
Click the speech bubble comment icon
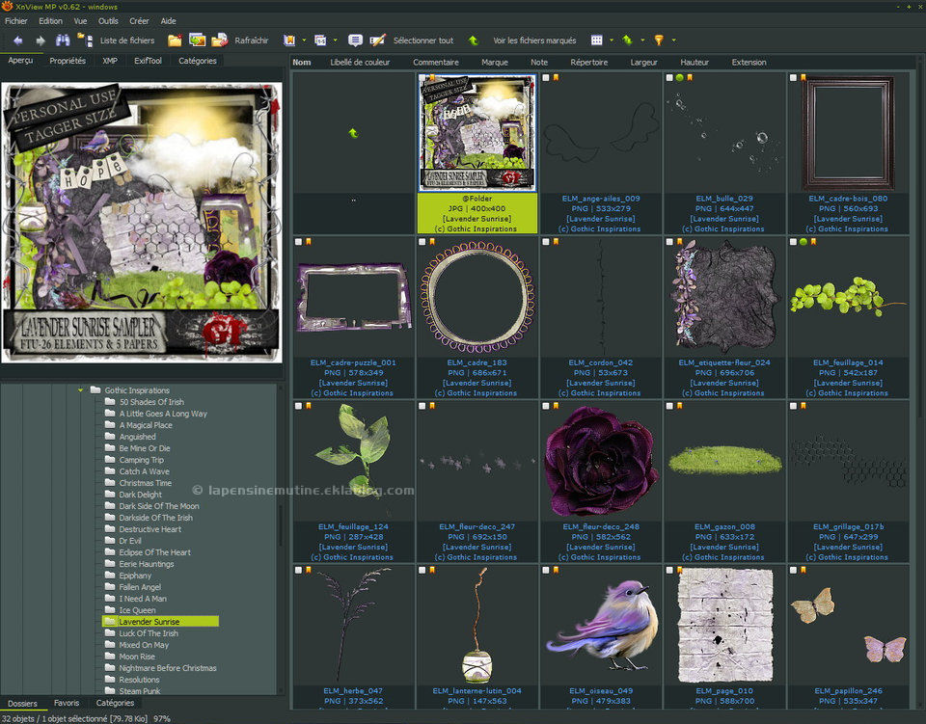tap(356, 40)
